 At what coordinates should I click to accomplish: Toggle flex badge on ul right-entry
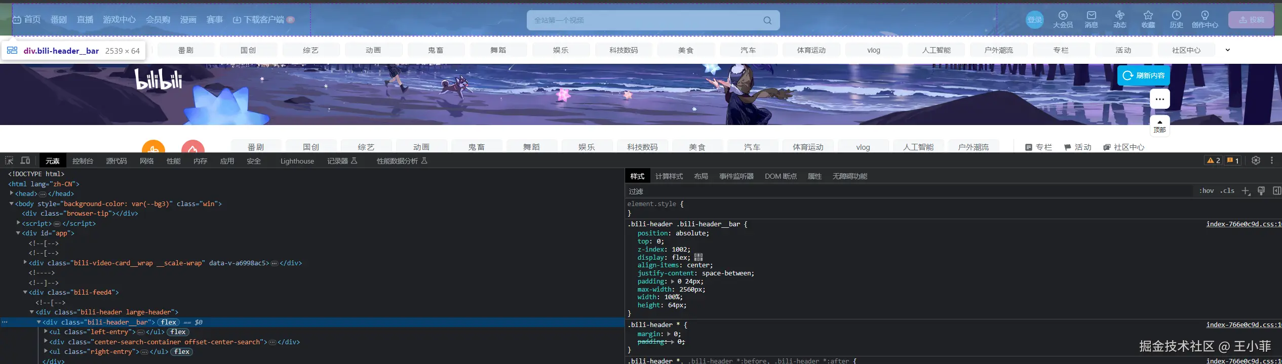click(181, 352)
